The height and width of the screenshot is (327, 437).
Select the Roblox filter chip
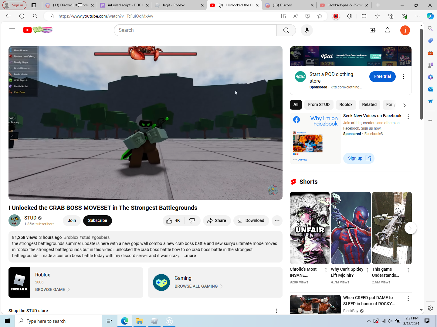pos(346,105)
